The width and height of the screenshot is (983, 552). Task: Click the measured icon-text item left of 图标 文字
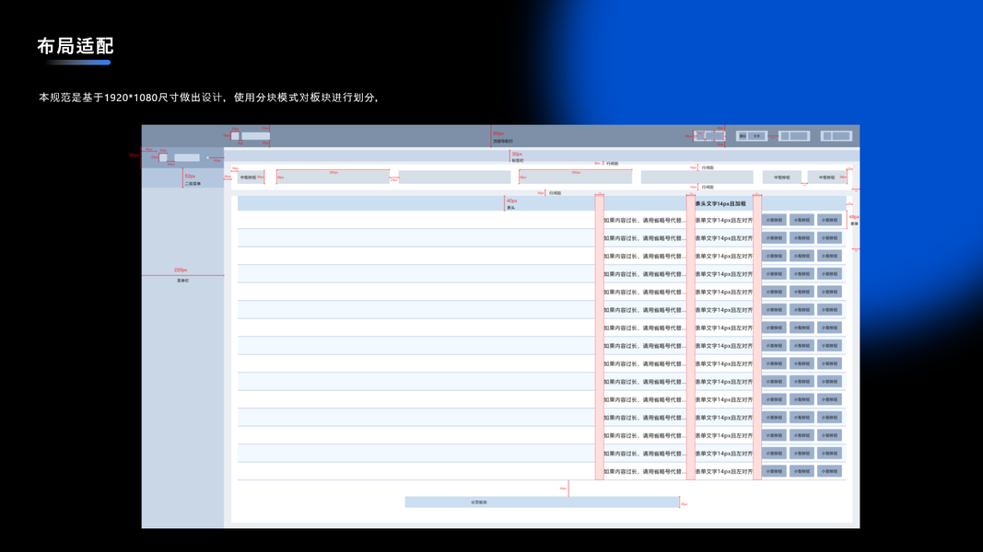point(709,136)
